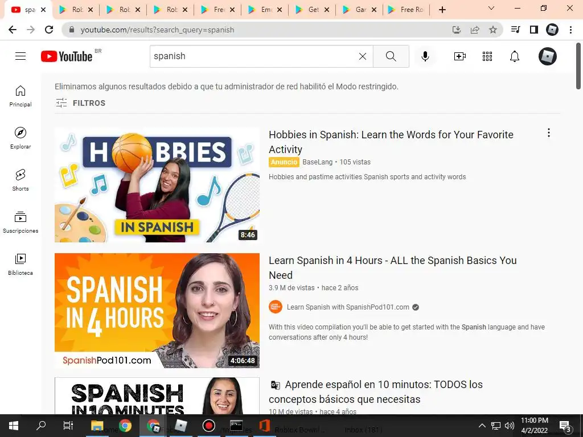583x437 pixels.
Task: Switch to the 'Free Ro' tab
Action: 407,10
